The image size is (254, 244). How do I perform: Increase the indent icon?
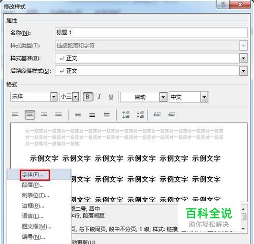(172, 115)
